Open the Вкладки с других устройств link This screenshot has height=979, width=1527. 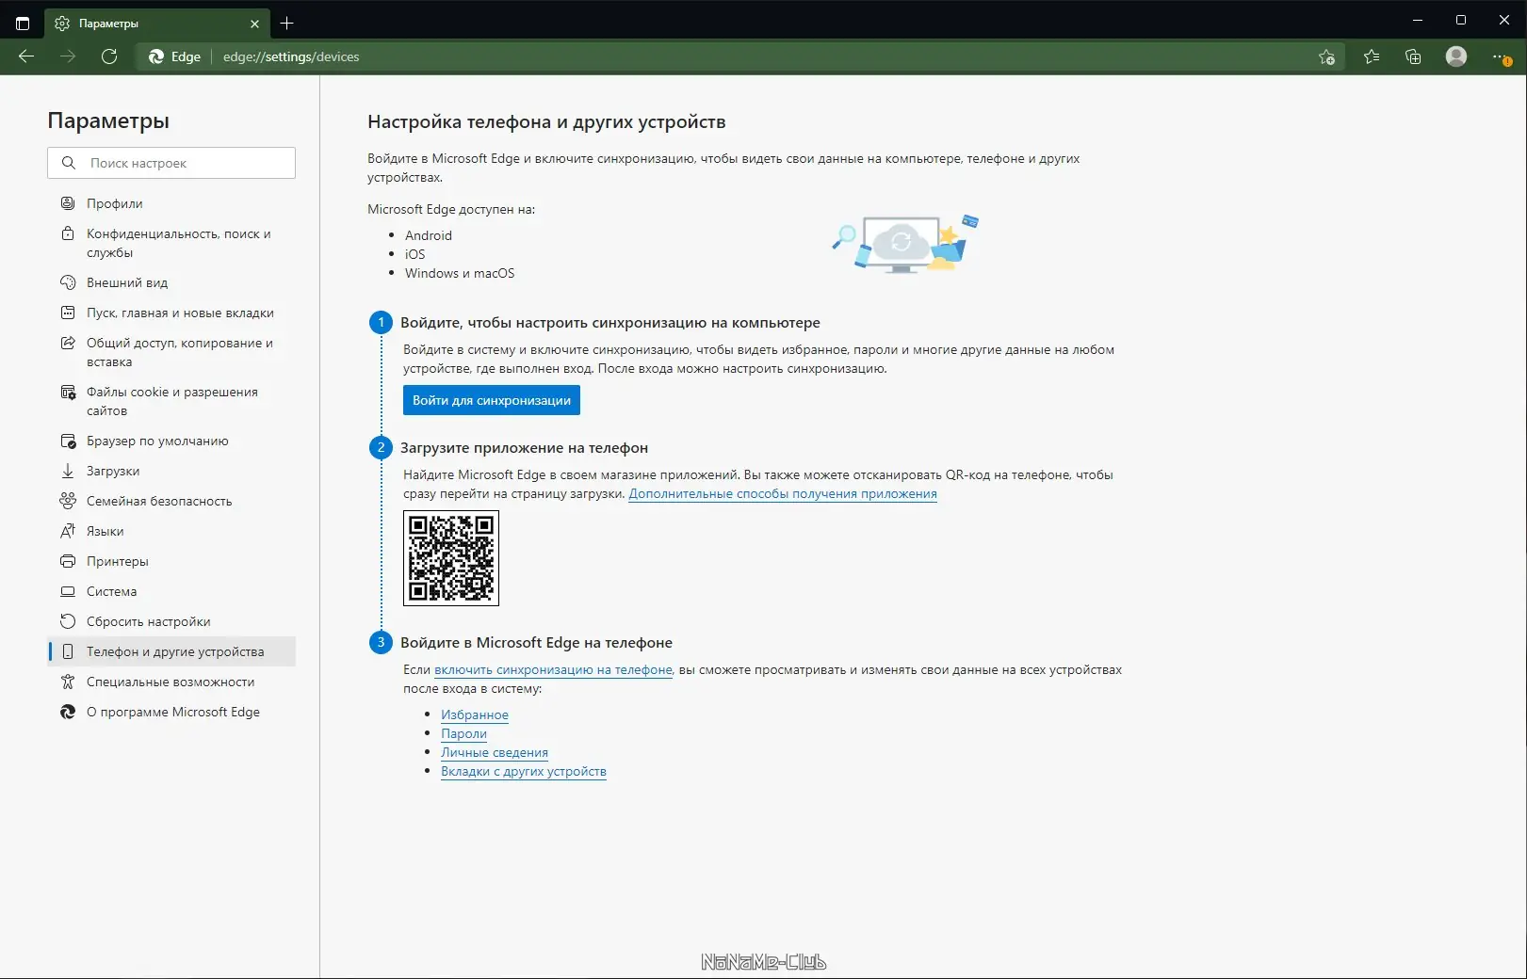(524, 771)
